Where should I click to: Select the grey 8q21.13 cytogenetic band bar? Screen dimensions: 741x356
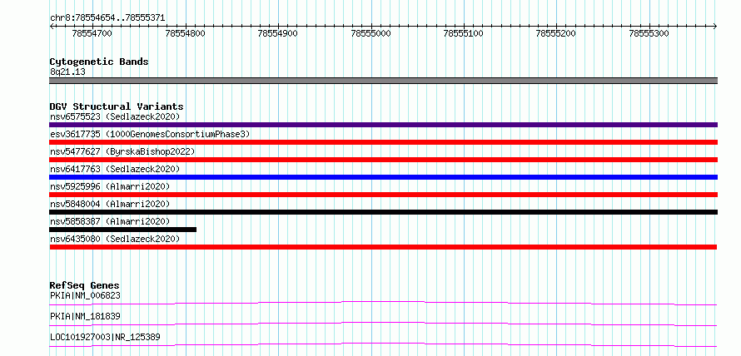(383, 81)
